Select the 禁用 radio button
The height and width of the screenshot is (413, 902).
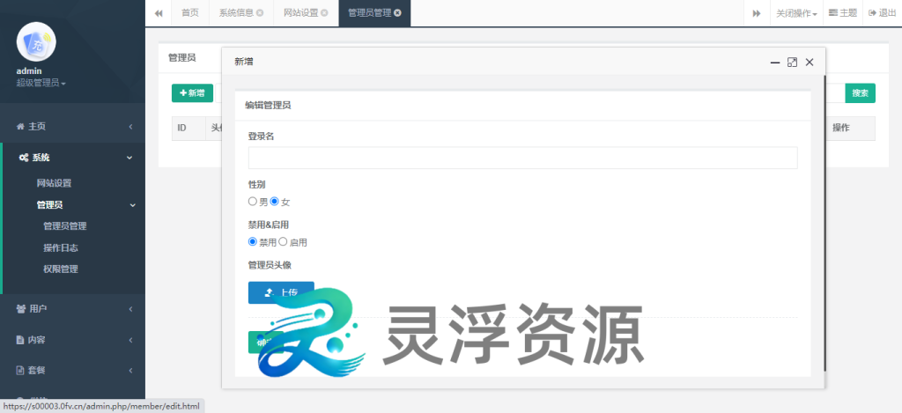253,241
